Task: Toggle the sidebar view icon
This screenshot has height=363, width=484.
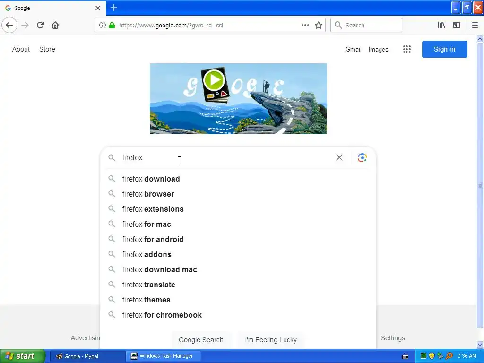Action: click(457, 25)
